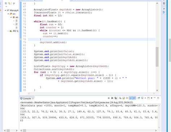The height and width of the screenshot is (132, 171).
Task: Click the editor horizontal scrollbar right arrow
Action: pos(154,94)
